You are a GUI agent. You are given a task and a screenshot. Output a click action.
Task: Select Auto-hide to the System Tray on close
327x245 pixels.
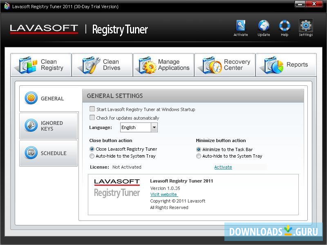(92, 156)
